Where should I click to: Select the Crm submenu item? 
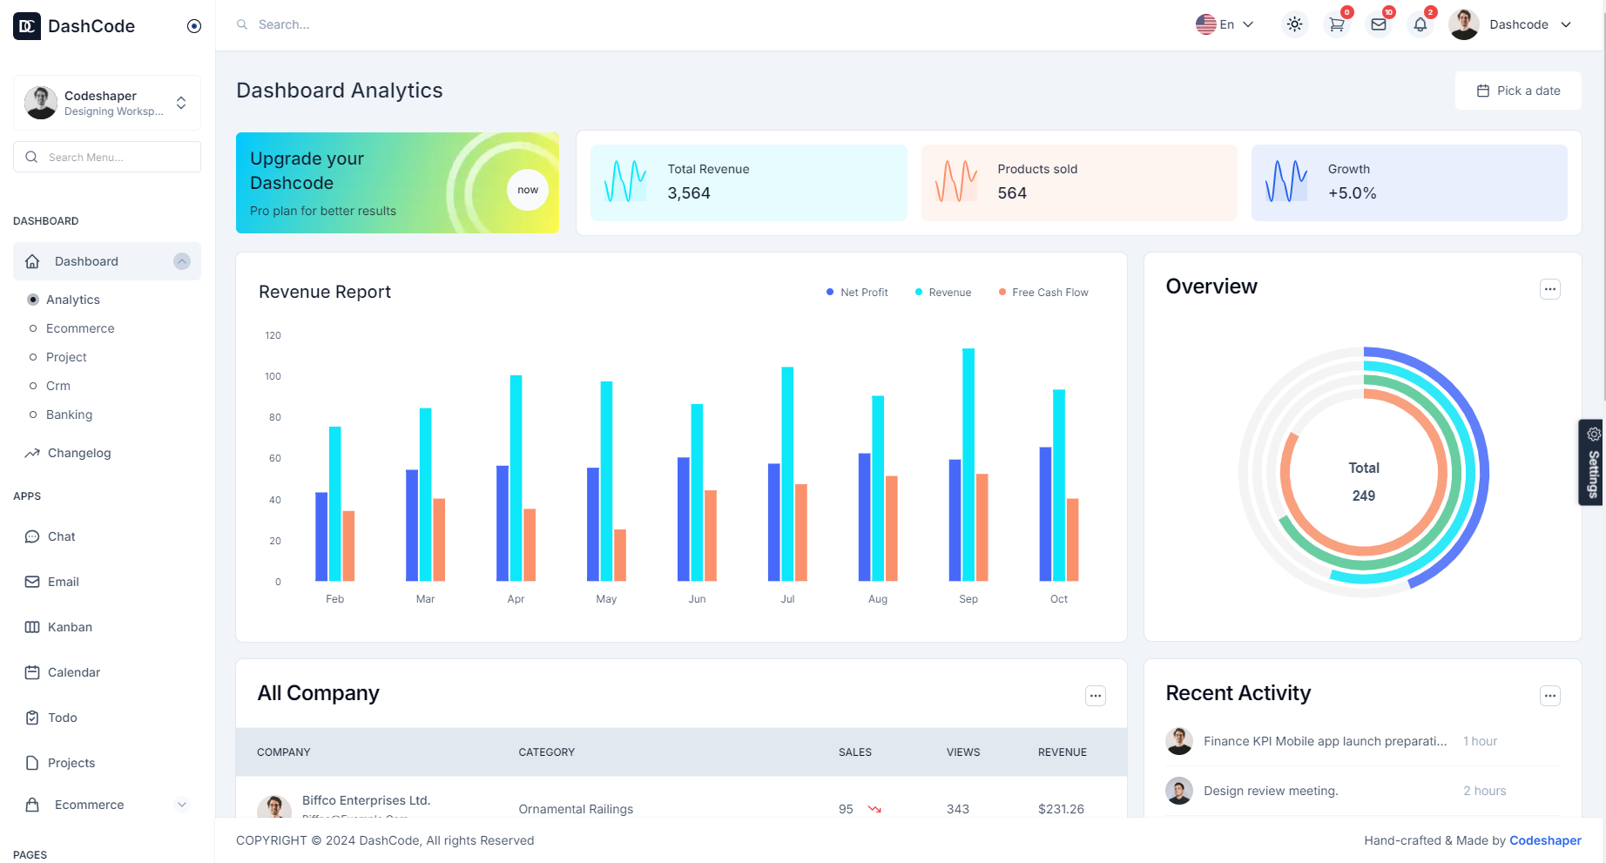pyautogui.click(x=58, y=386)
